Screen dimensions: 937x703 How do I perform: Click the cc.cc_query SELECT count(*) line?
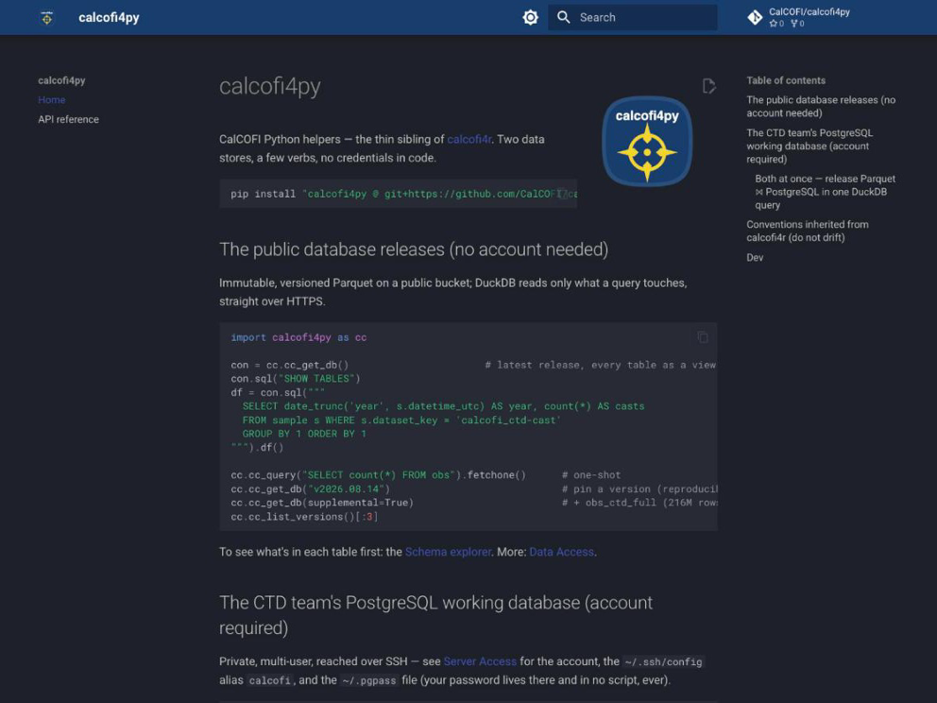coord(378,474)
